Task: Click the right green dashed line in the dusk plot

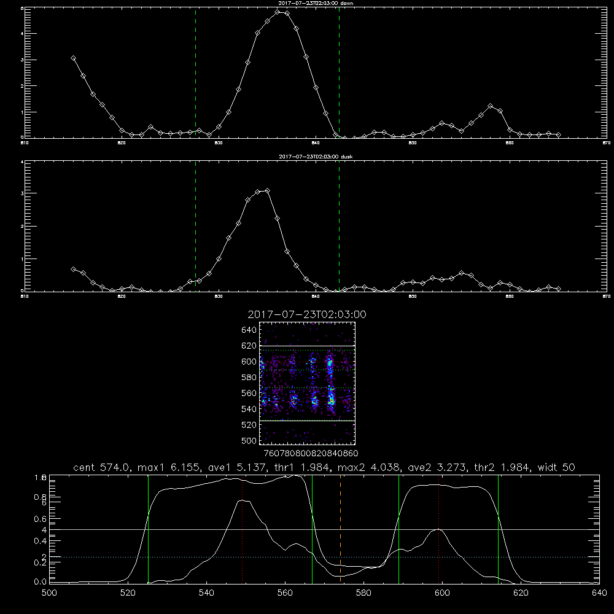Action: (339, 226)
